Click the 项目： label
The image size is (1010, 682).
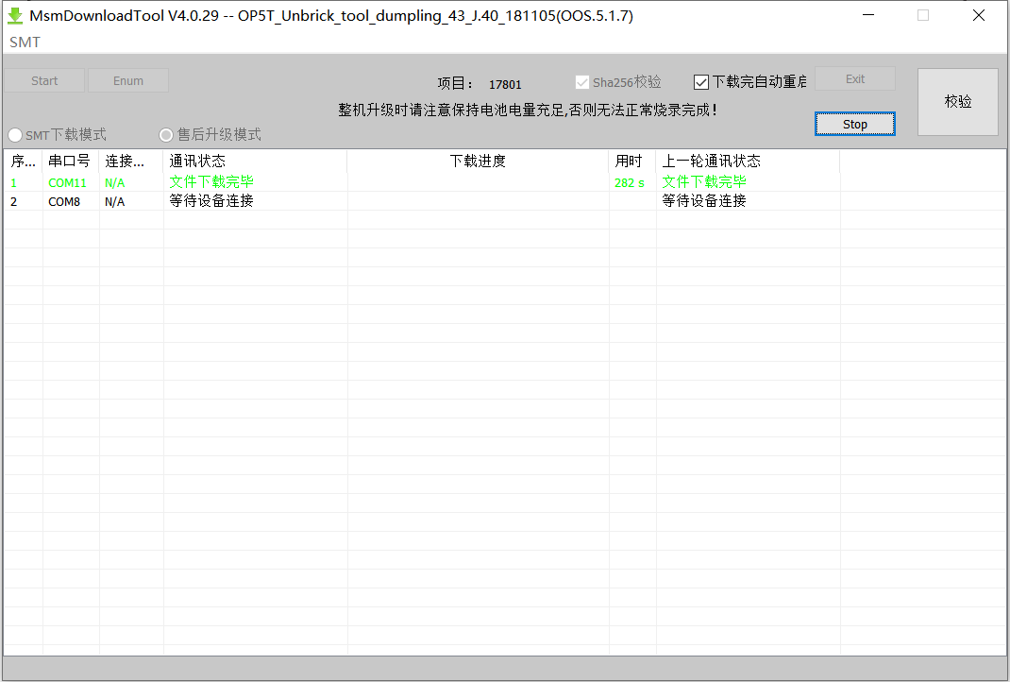(x=455, y=83)
